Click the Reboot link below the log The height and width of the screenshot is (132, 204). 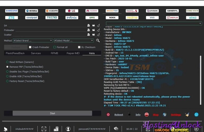click(x=119, y=115)
